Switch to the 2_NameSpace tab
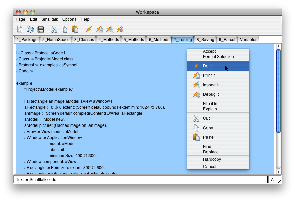295x202 pixels. coord(56,40)
